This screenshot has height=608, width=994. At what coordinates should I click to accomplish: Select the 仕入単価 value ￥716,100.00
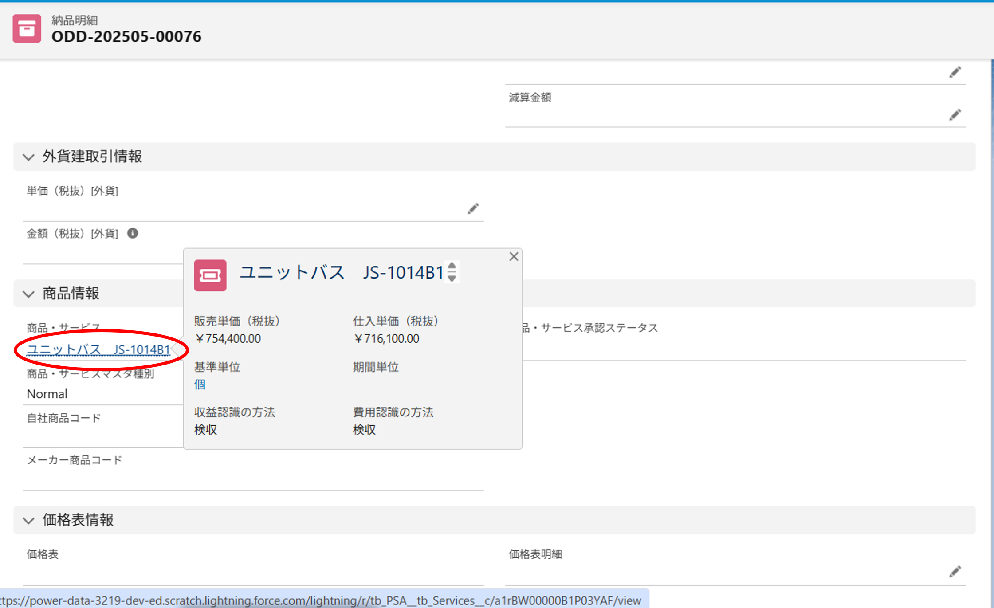[386, 339]
